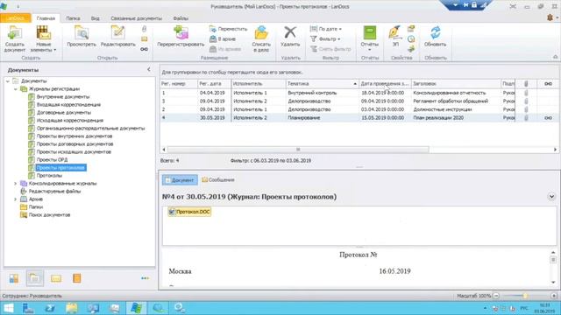
Task: Switch to the Главная ribbon tab
Action: coord(46,18)
